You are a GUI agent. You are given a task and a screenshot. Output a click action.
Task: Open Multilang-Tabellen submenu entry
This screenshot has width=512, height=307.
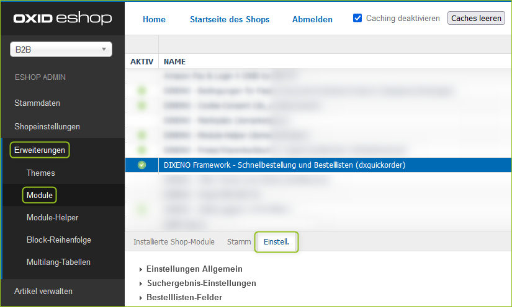click(x=58, y=262)
